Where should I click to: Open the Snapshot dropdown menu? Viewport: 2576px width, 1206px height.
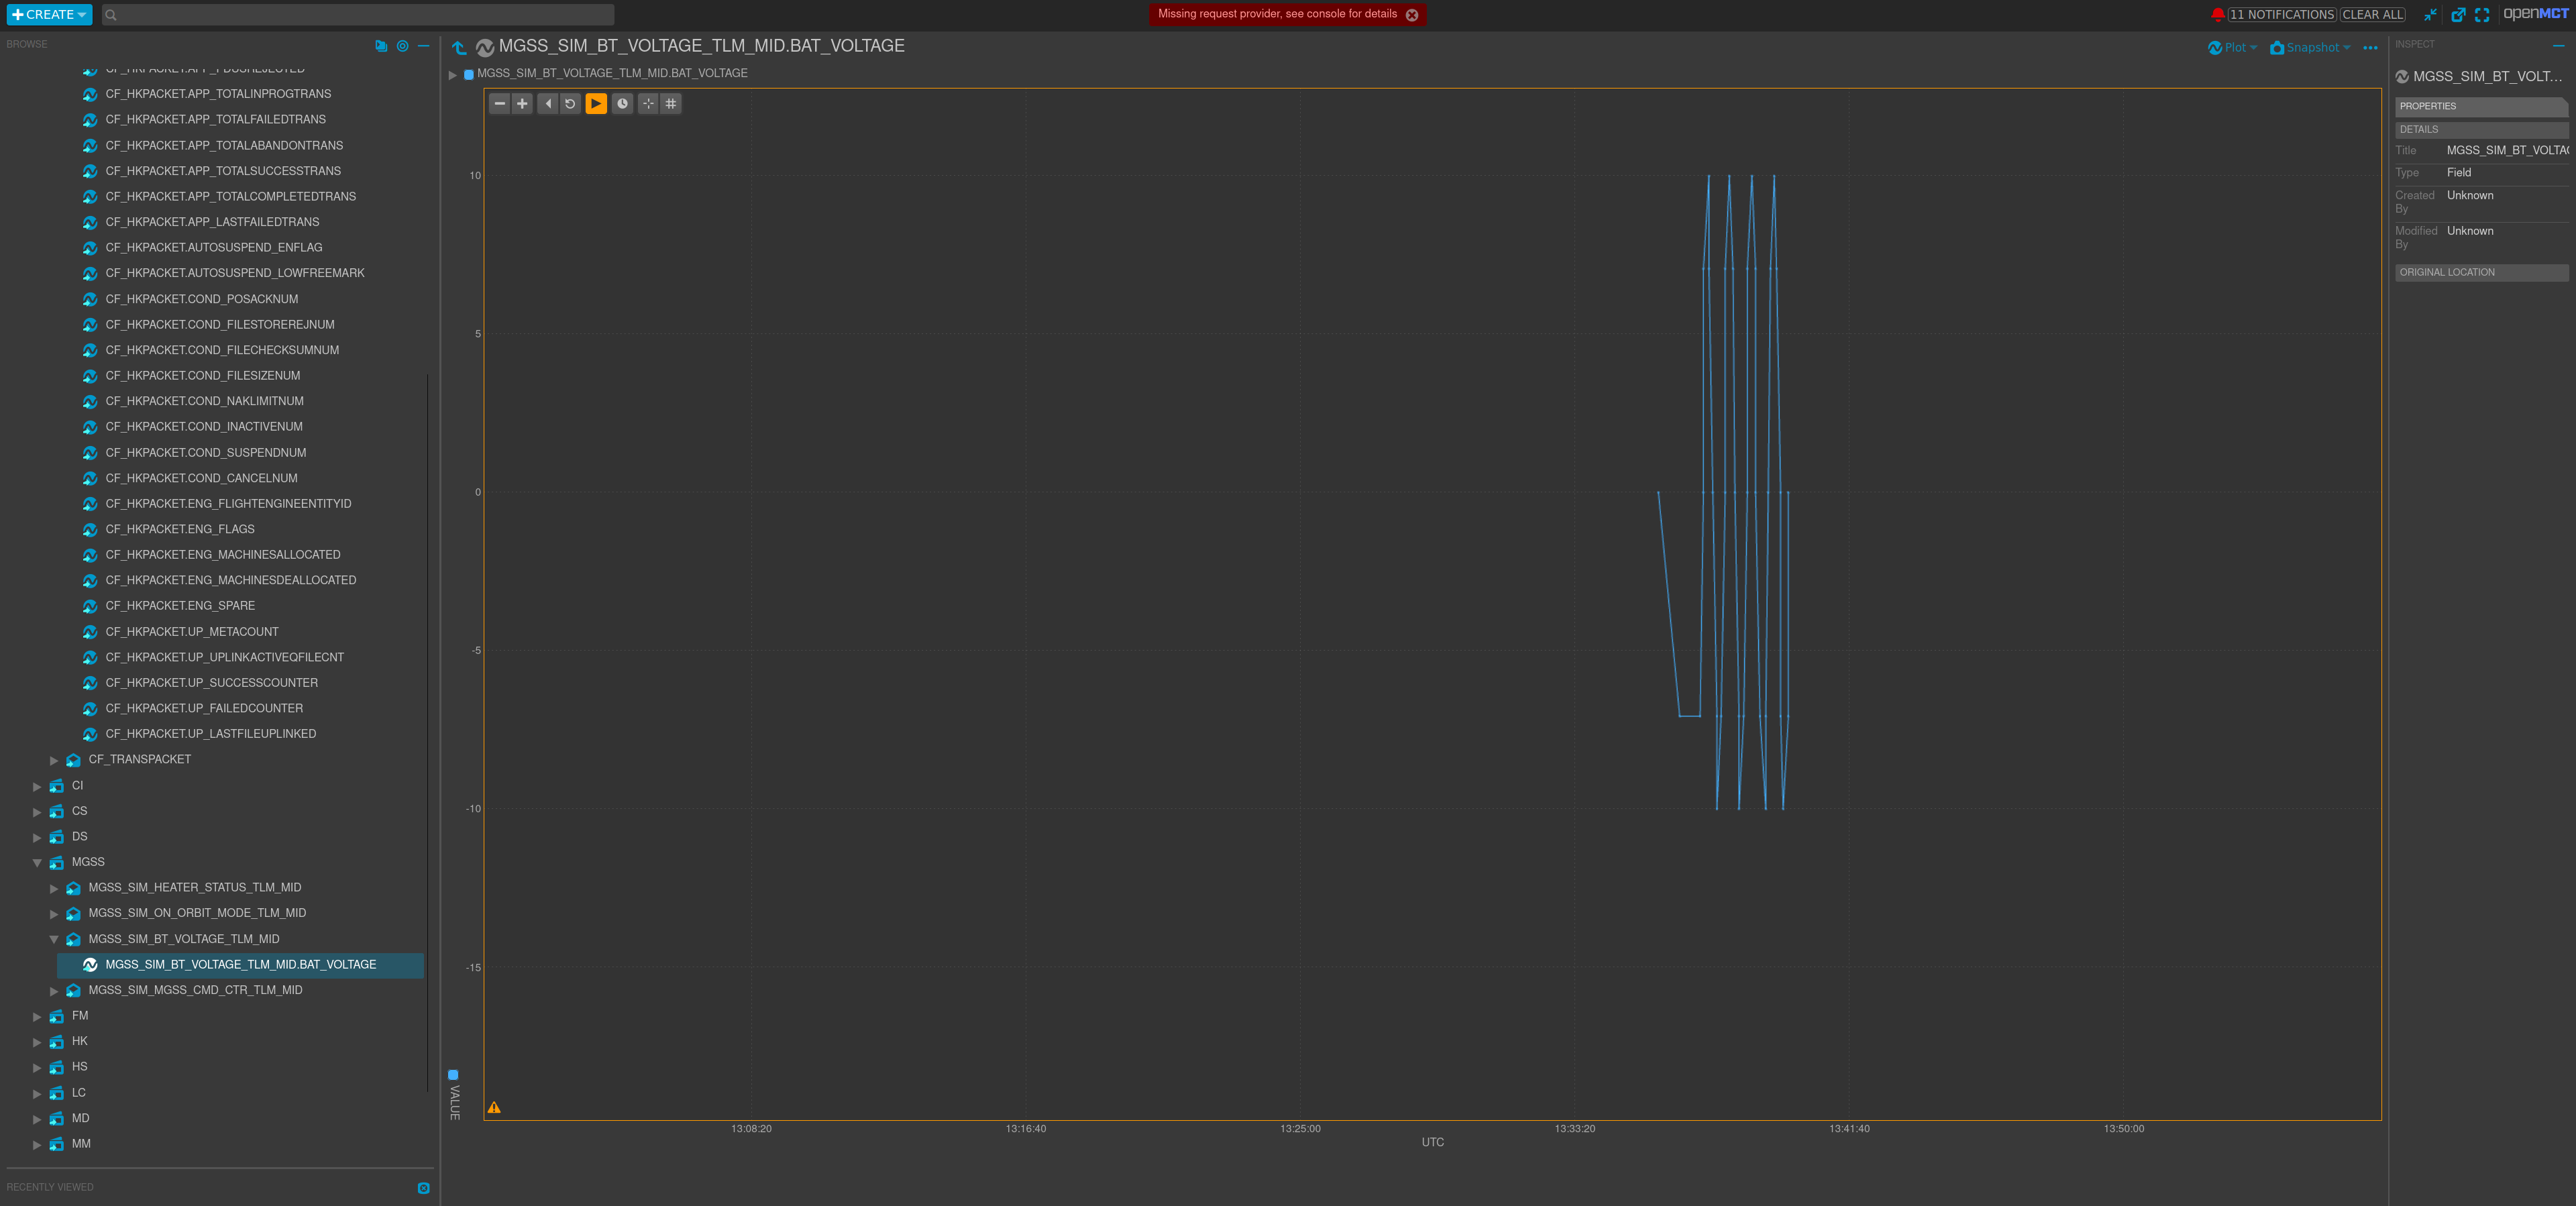(2310, 48)
